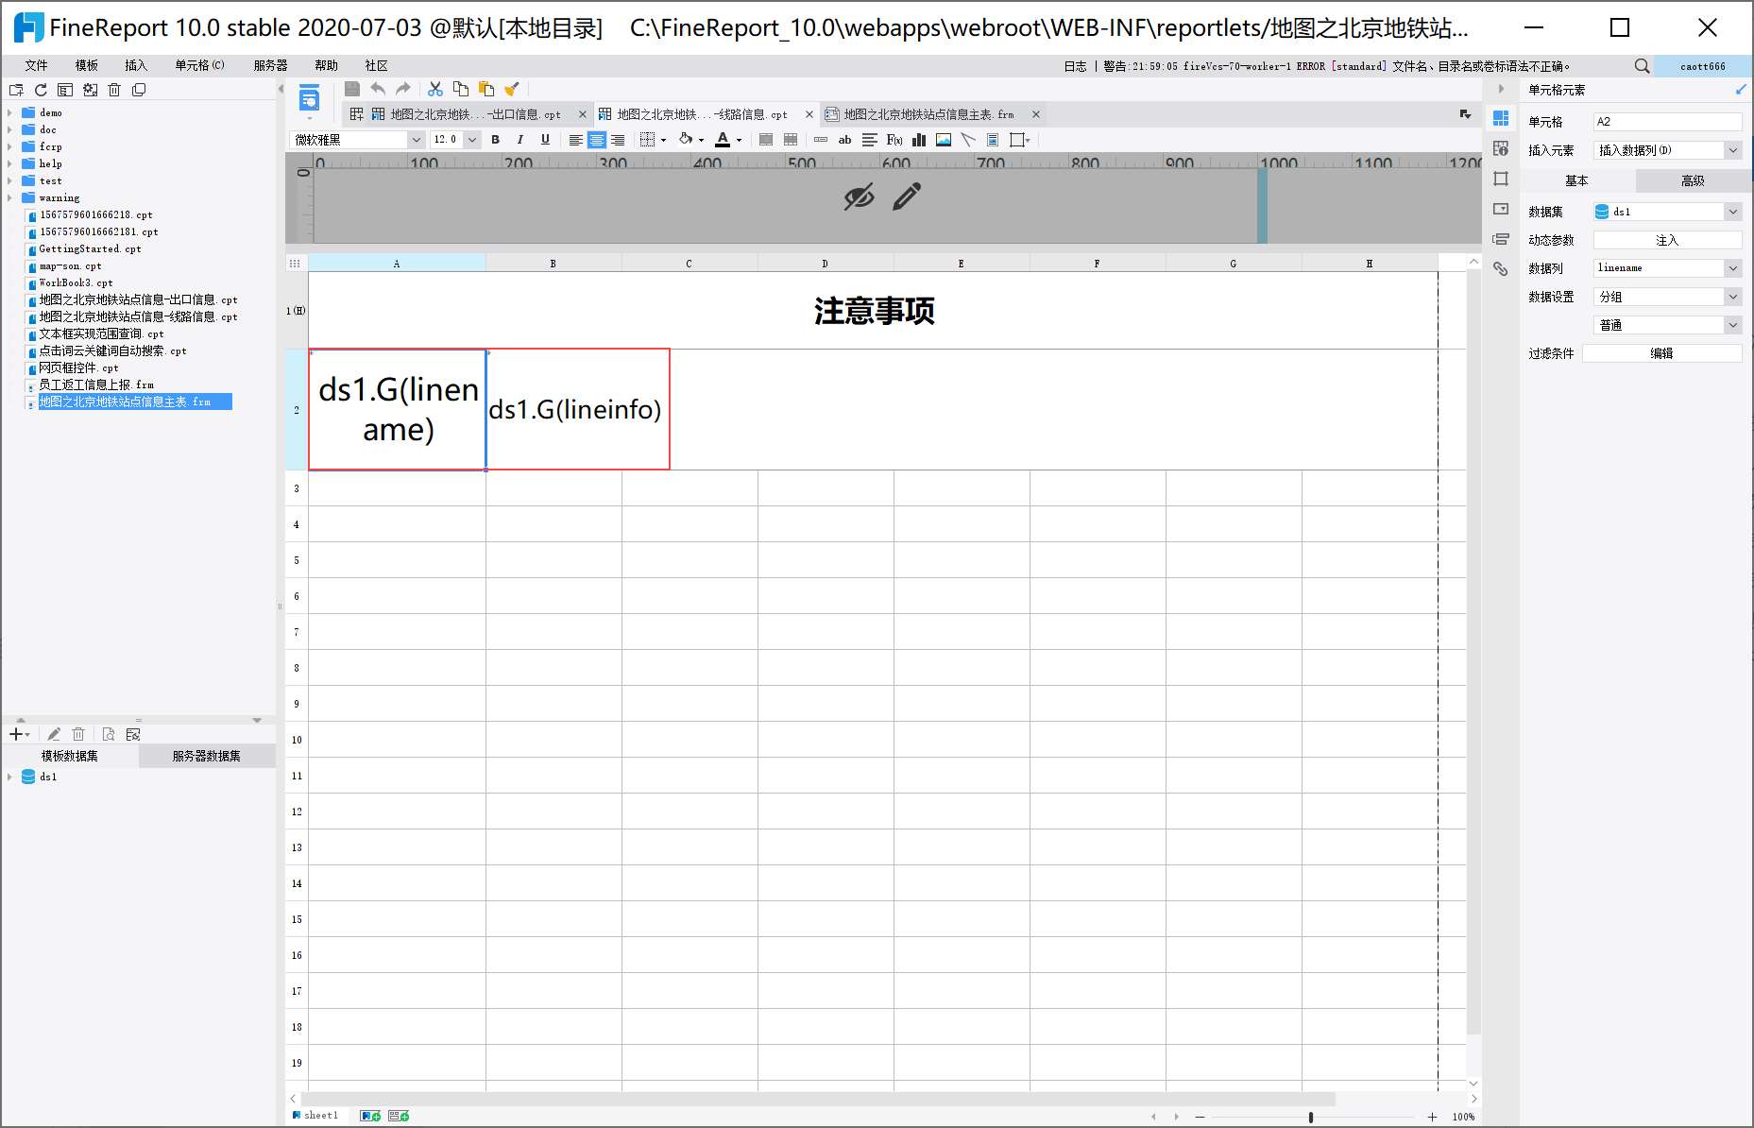1754x1128 pixels.
Task: Expand the demo folder
Action: [9, 112]
